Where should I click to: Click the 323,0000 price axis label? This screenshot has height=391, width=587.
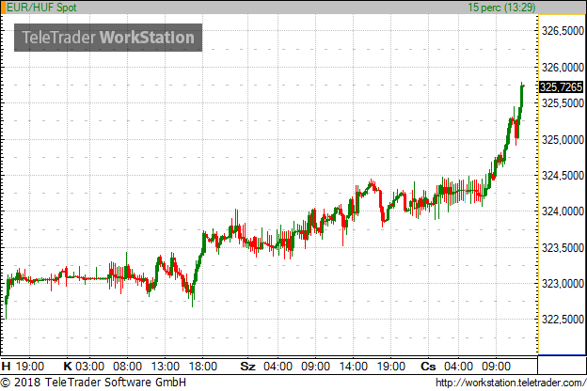pos(563,284)
